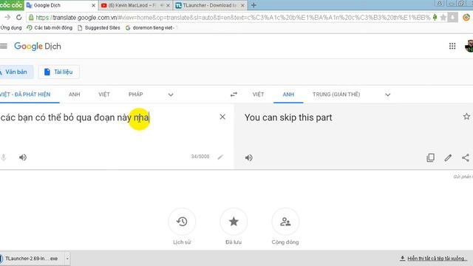Screen dimensions: 473x266
Task: Clear the source text with X
Action: (x=222, y=117)
